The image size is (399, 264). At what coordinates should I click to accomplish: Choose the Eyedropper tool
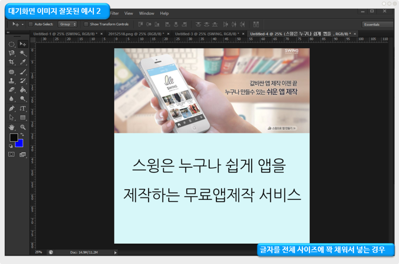[x=23, y=62]
